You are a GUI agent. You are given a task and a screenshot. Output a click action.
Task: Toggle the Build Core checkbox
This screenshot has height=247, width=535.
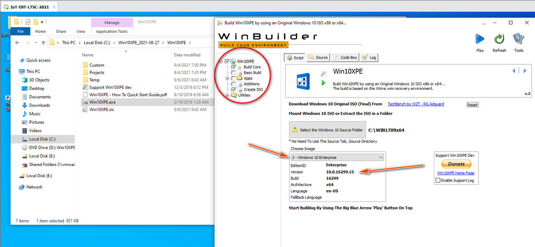(234, 67)
